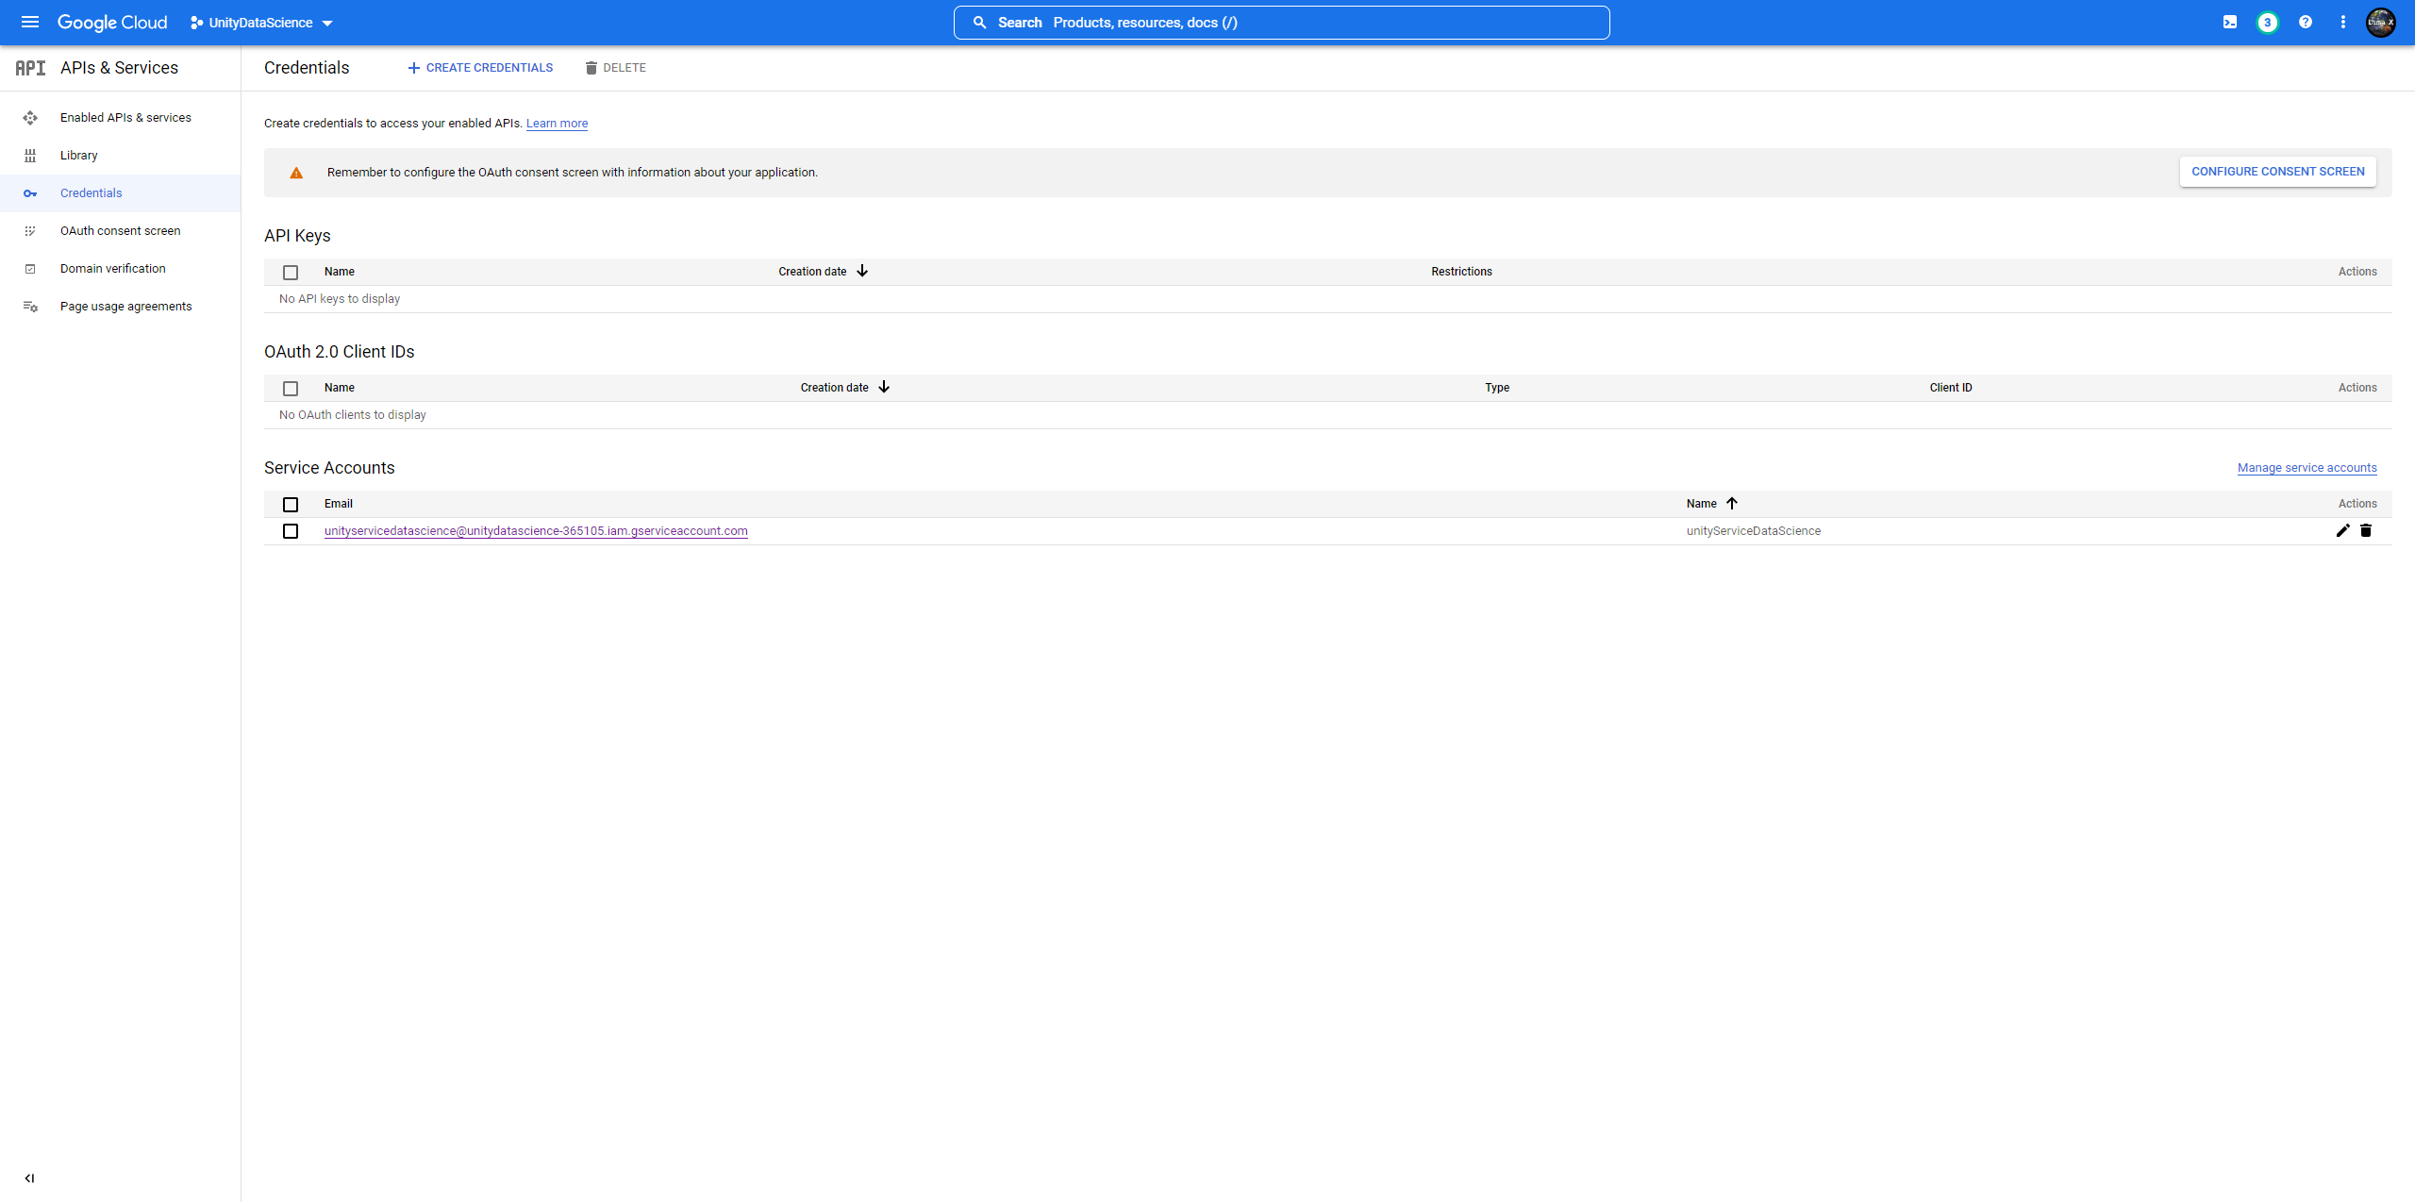This screenshot has width=2415, height=1202.
Task: Click the Delete toolbar button
Action: [x=615, y=68]
